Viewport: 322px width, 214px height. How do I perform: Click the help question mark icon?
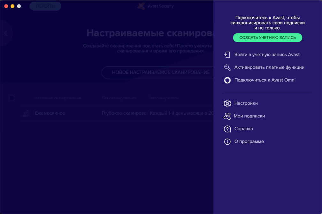[x=227, y=129]
